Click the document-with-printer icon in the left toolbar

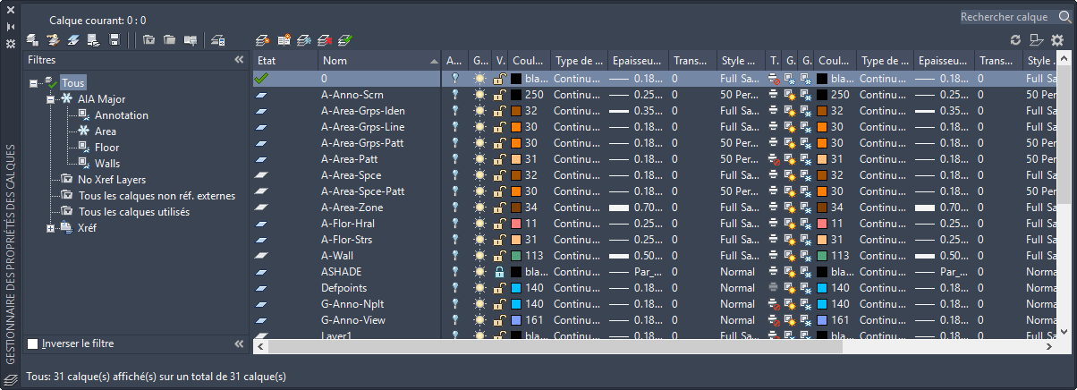[94, 39]
